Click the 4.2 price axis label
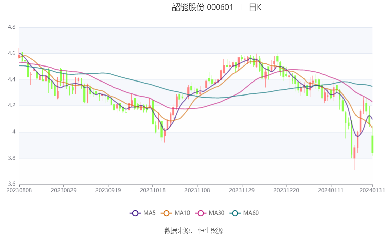The height and width of the screenshot is (235, 388). click(12, 105)
